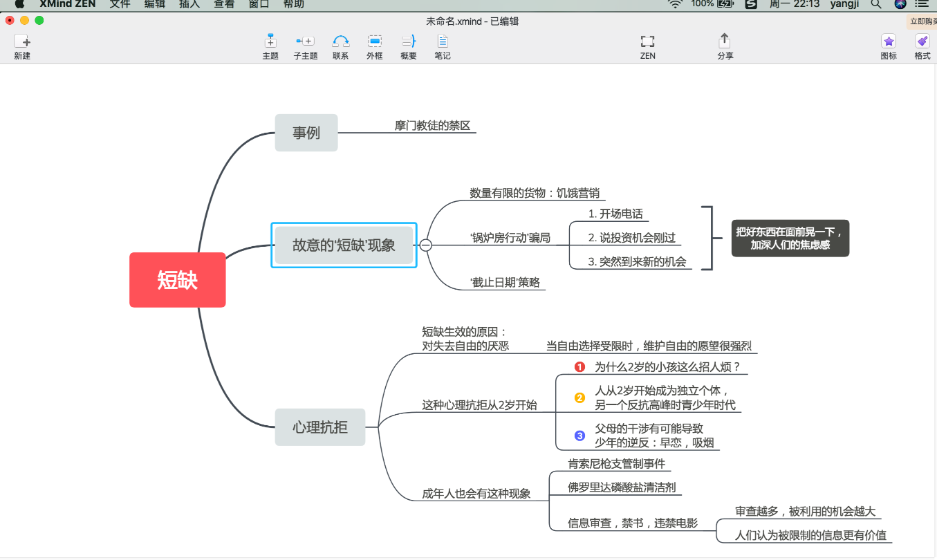Viewport: 937px width, 560px height.
Task: Add a topic with 主题 icon
Action: coord(270,41)
